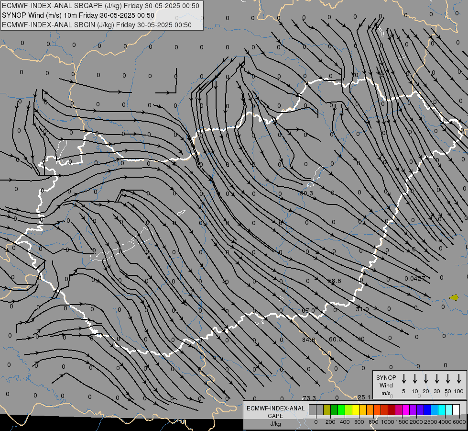Click the 100 m/s wind arrow in legend
This screenshot has height=431, width=468.
[x=459, y=378]
